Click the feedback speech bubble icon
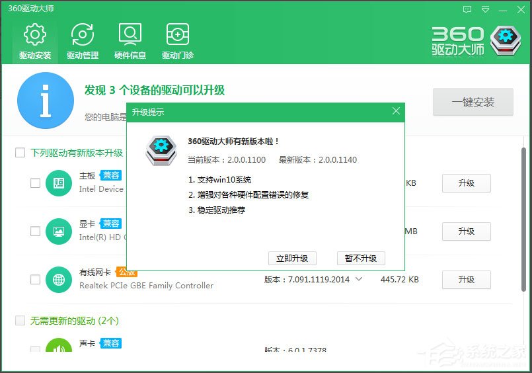Viewport: 532px width, 373px height. (468, 10)
